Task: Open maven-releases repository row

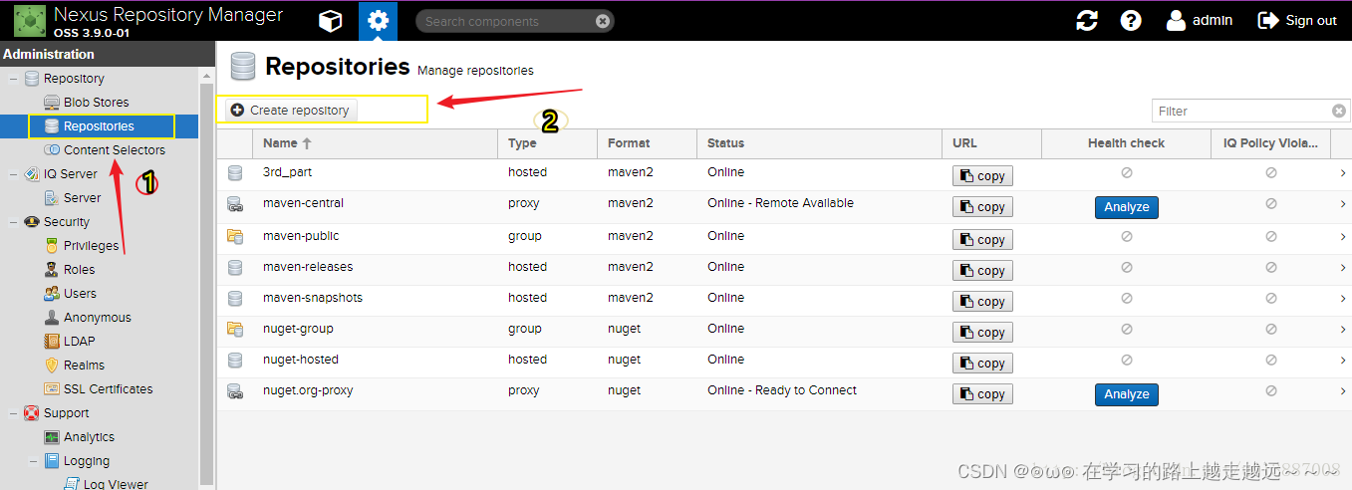Action: (x=784, y=268)
